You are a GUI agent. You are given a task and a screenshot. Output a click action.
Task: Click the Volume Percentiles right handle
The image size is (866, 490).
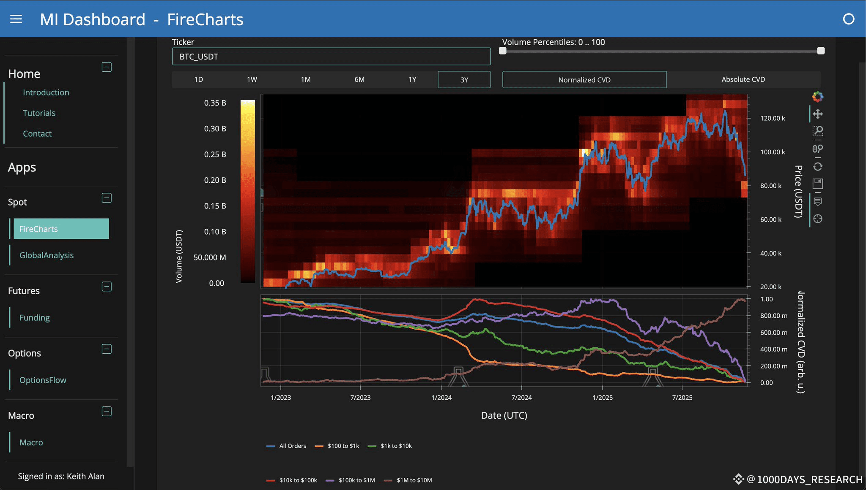[x=821, y=51]
